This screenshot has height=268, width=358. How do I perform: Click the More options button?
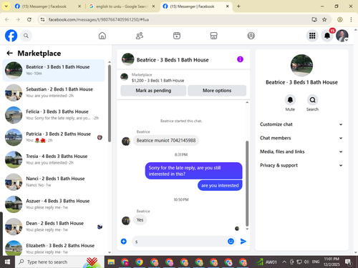tap(217, 91)
